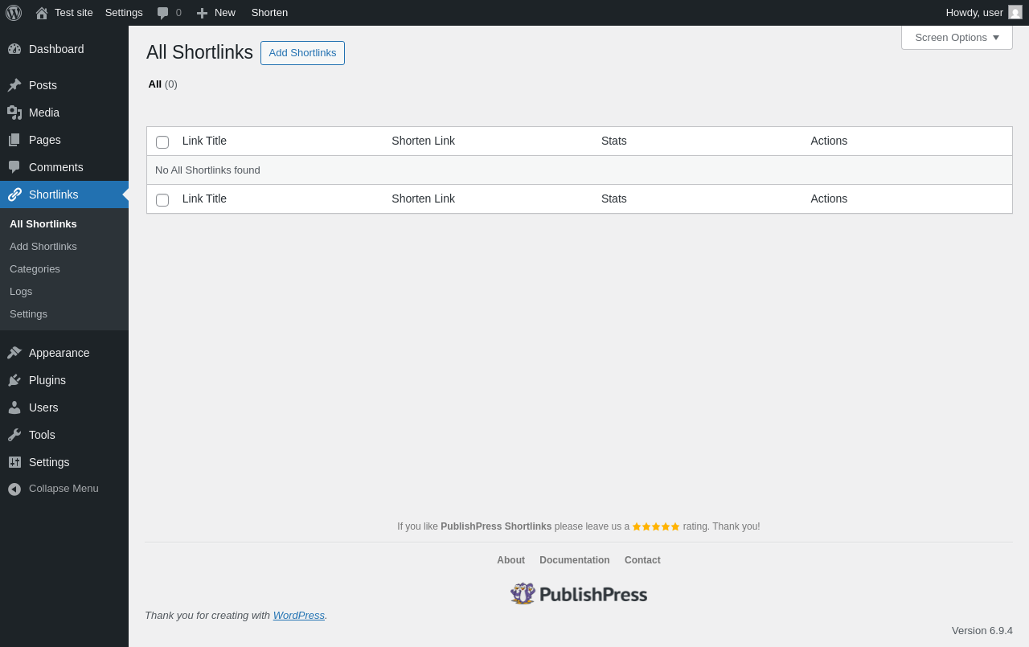Click Stats in the table footer

[614, 199]
